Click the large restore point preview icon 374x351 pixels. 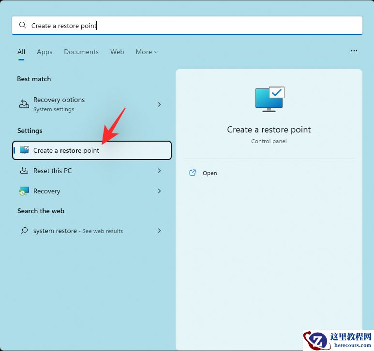(x=270, y=100)
